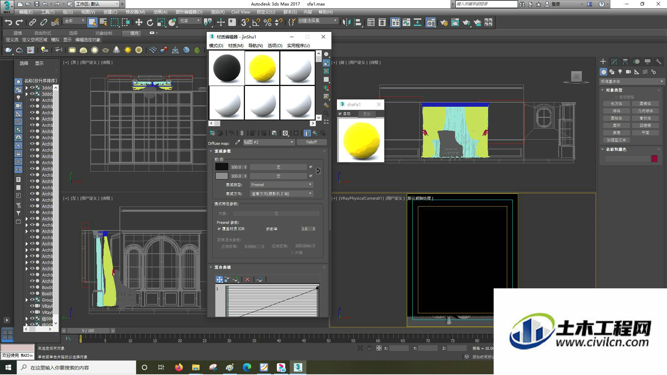
Task: Open the 编辑(E) main menu
Action: [x=26, y=12]
